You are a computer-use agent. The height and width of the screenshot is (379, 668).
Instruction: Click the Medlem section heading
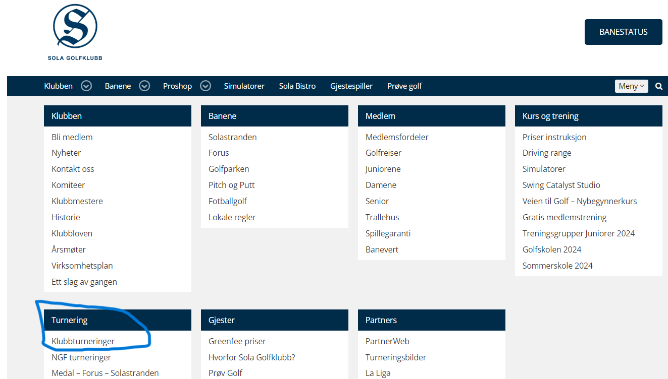point(432,116)
